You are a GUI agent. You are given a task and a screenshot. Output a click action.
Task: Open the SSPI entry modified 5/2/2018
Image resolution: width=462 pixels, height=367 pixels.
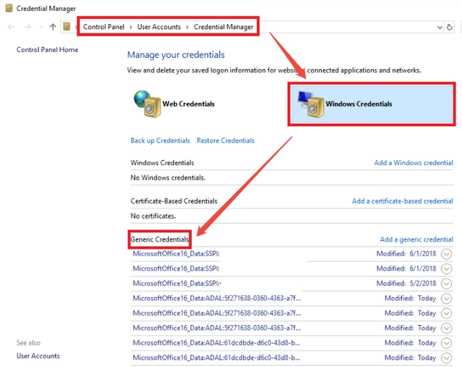tap(177, 283)
